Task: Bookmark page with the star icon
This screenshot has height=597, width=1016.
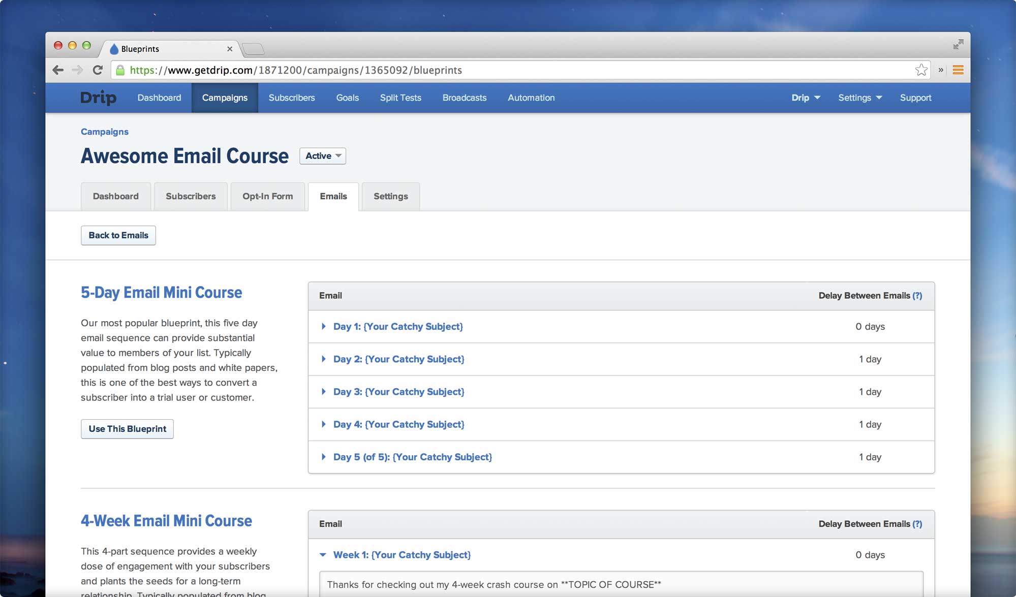Action: coord(921,70)
